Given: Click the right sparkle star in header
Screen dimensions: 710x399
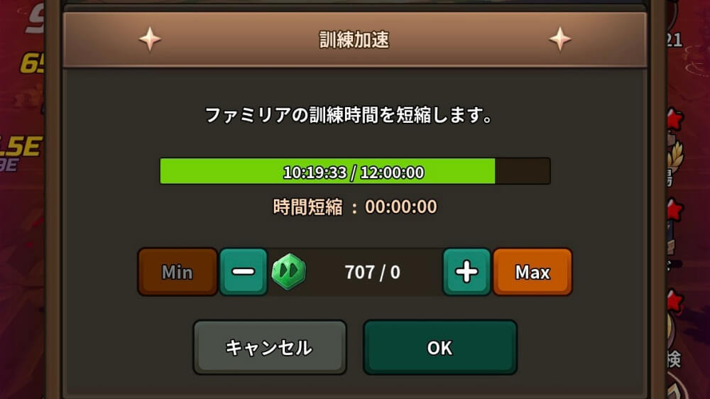Looking at the screenshot, I should click(560, 39).
